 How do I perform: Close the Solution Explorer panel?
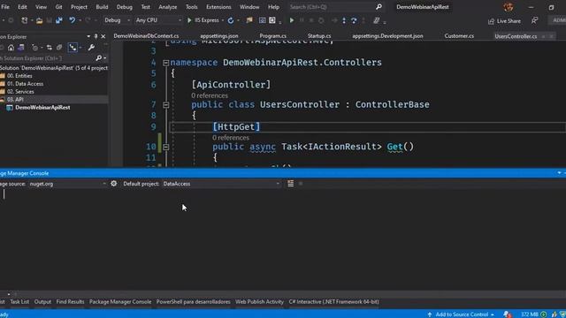coord(103,36)
